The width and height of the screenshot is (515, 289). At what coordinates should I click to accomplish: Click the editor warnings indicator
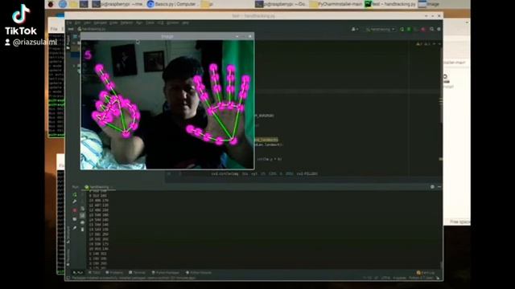(422, 43)
